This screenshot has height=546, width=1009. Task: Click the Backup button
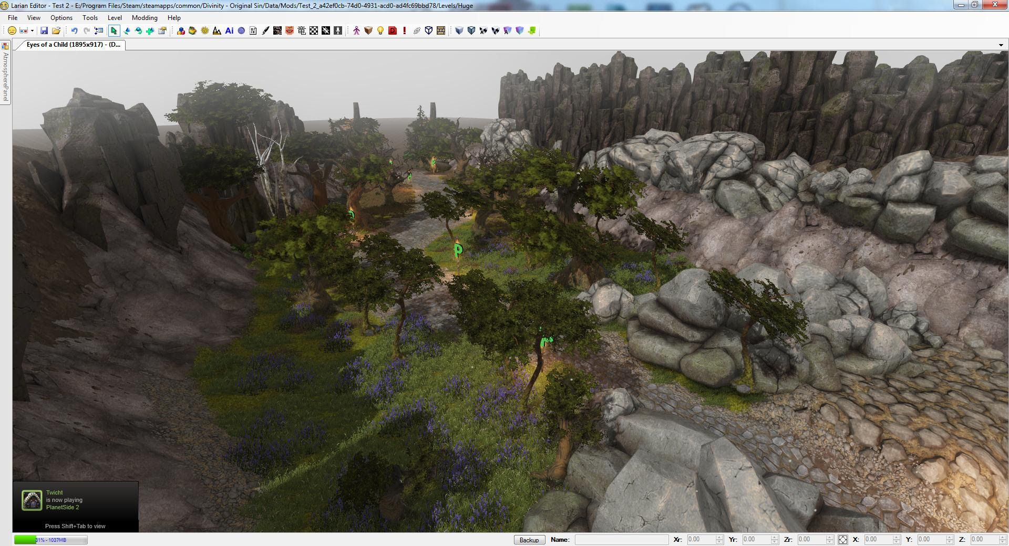click(529, 540)
